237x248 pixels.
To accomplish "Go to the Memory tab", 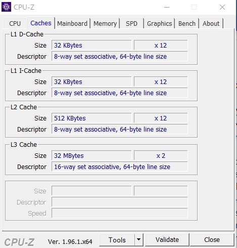I will [x=105, y=23].
